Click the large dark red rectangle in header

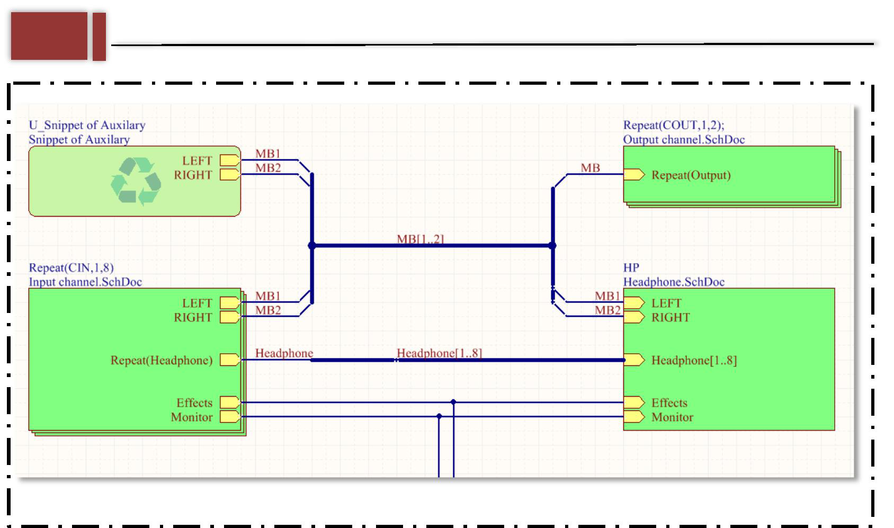pos(49,36)
